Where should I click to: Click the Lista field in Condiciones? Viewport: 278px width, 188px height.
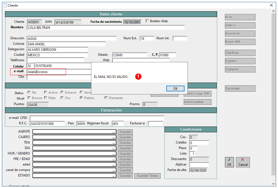(x=192, y=154)
